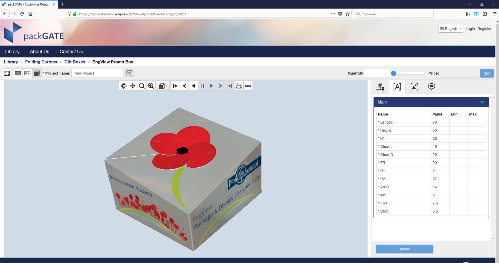Open the Contact Us menu item
The width and height of the screenshot is (499, 263).
pos(71,52)
